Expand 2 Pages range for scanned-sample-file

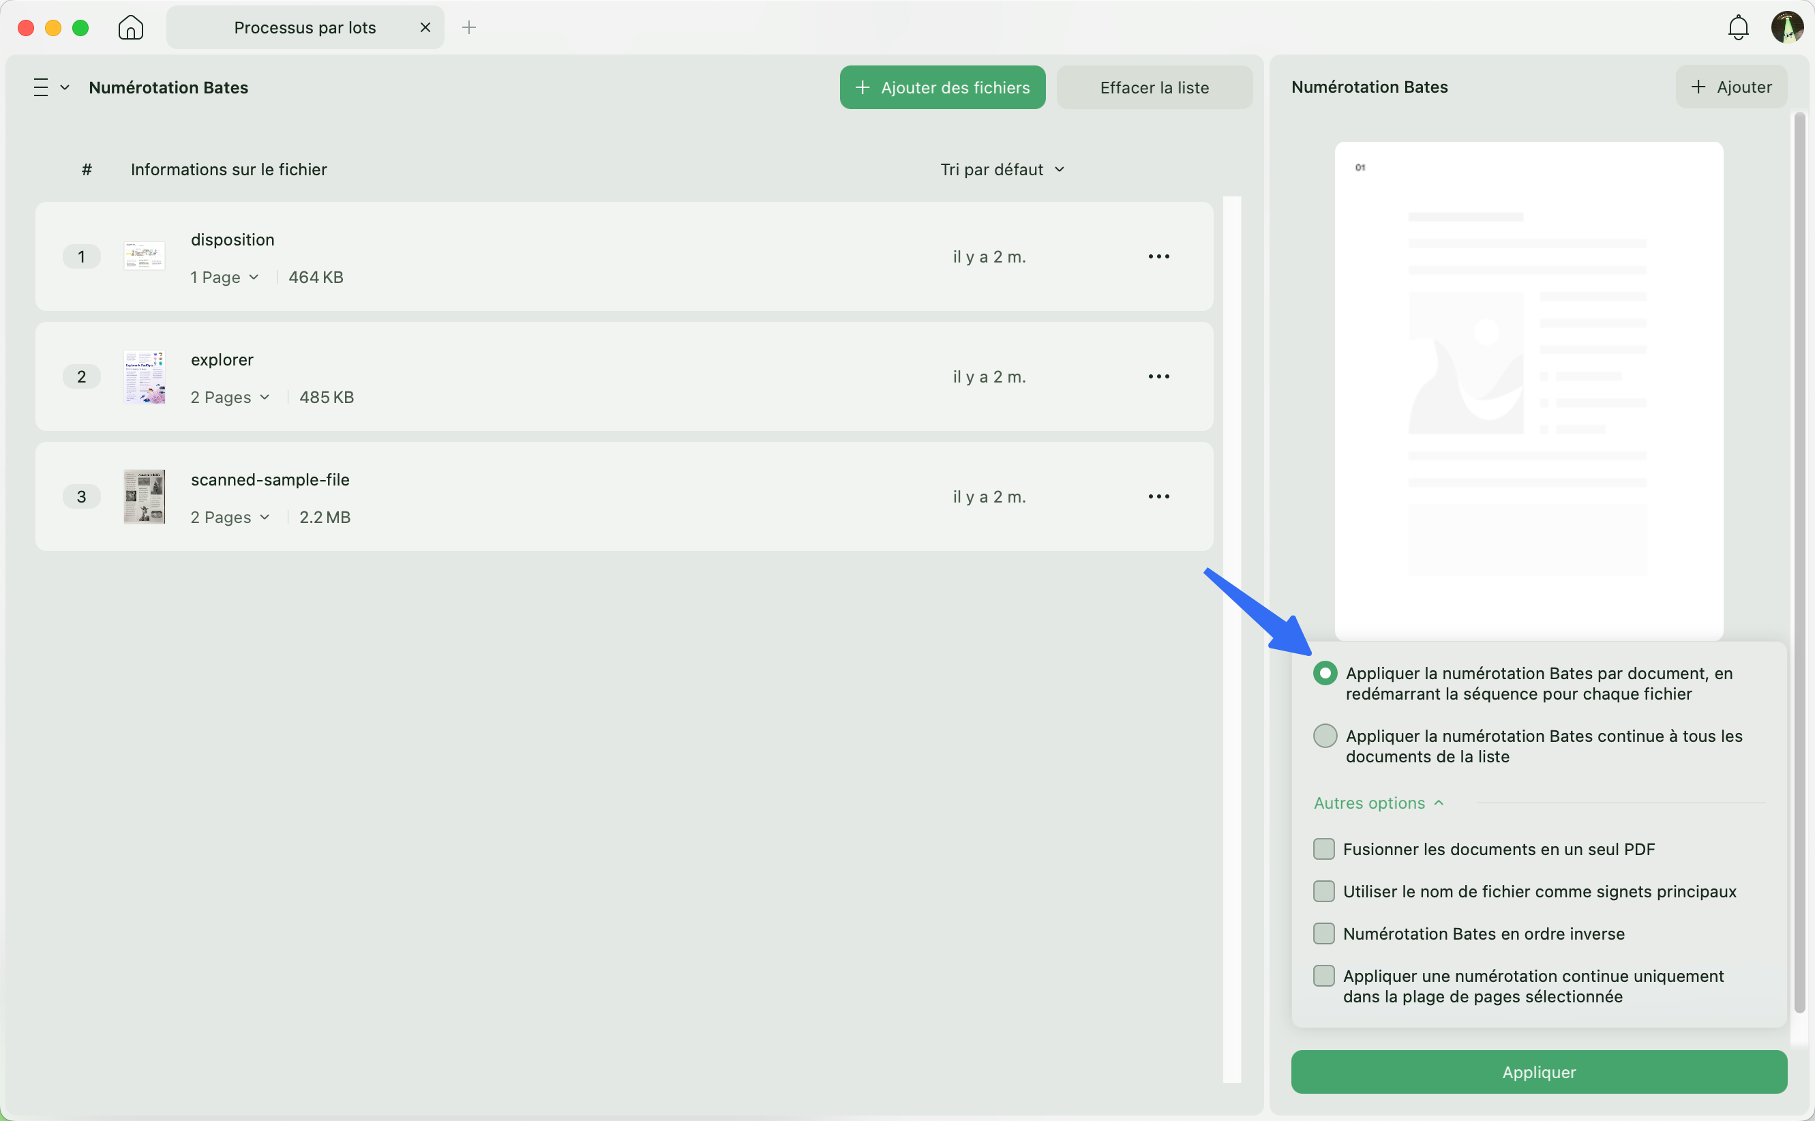coord(230,518)
